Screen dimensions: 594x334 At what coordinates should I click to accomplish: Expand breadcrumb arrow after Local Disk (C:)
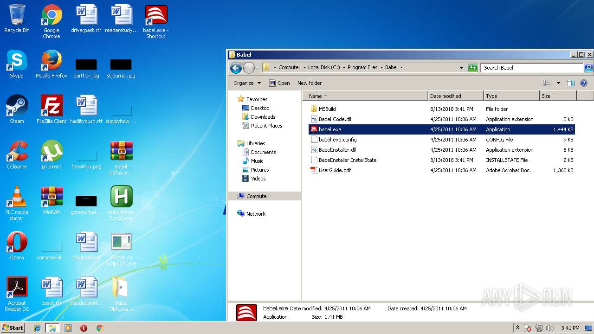pos(343,67)
